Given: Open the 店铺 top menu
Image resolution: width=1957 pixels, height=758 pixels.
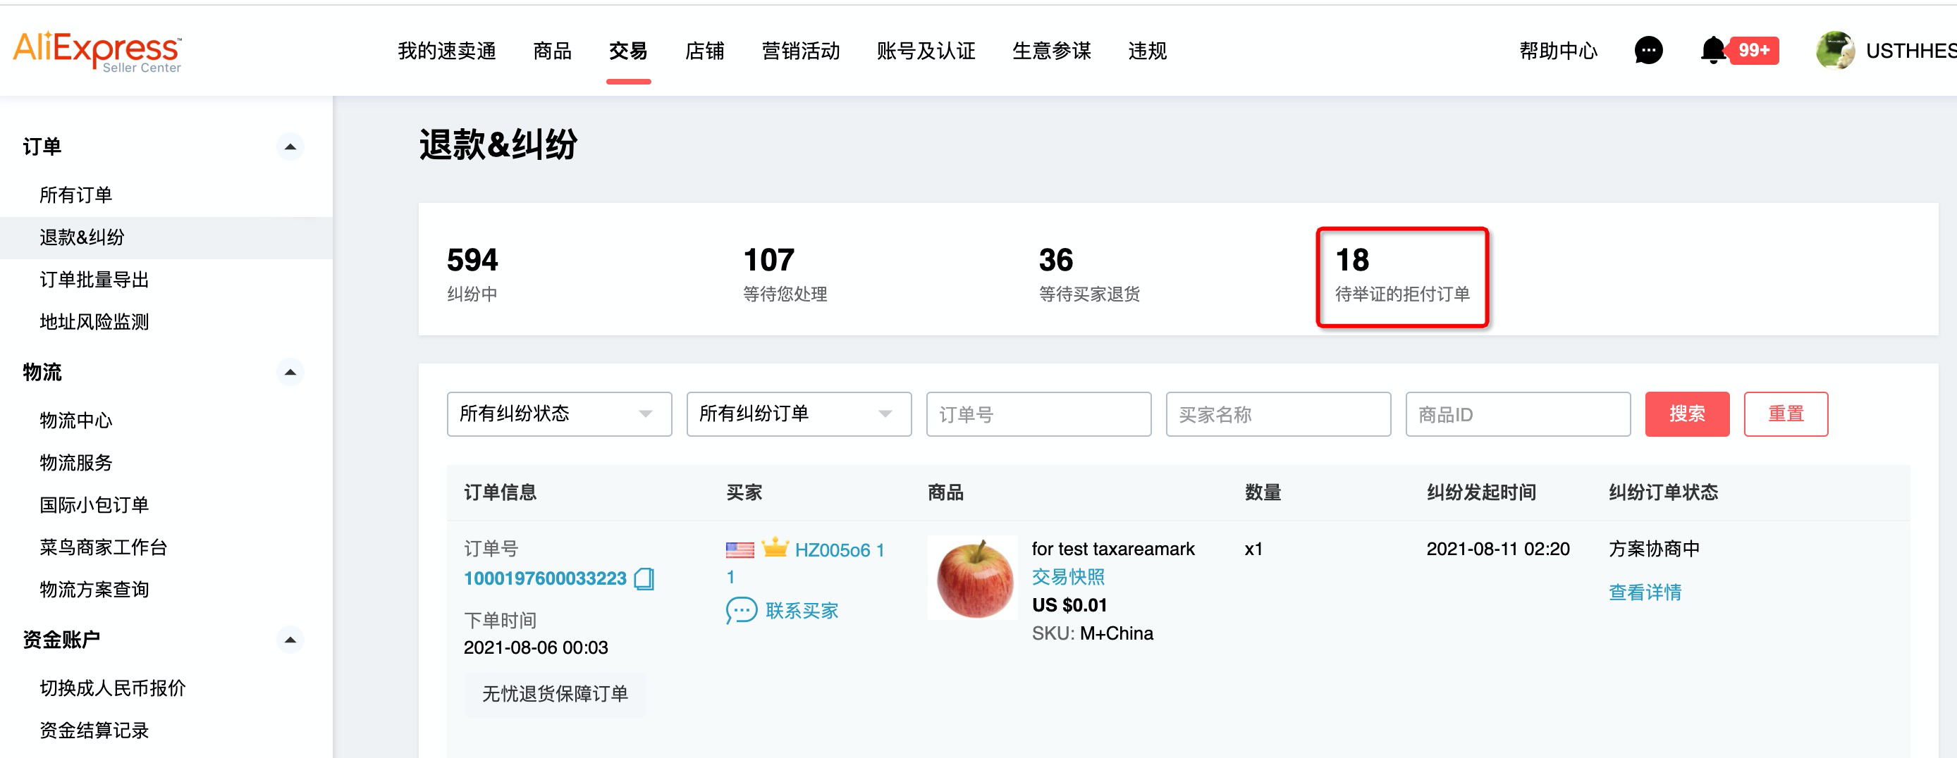Looking at the screenshot, I should (x=704, y=51).
